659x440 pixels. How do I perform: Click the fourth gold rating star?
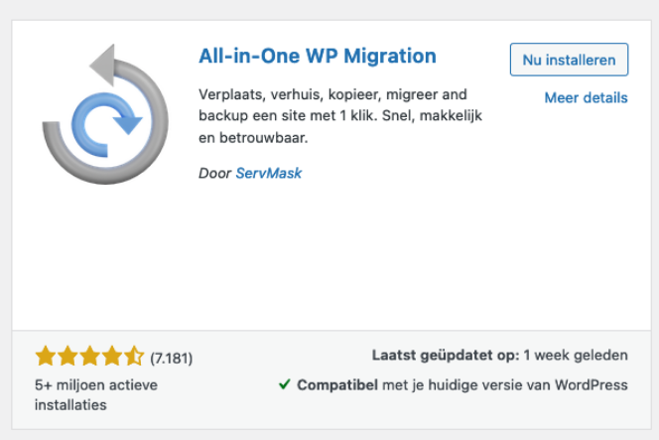pos(112,357)
